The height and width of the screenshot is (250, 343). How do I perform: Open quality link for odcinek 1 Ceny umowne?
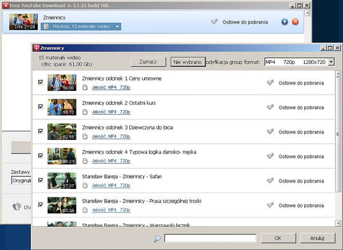pyautogui.click(x=111, y=87)
